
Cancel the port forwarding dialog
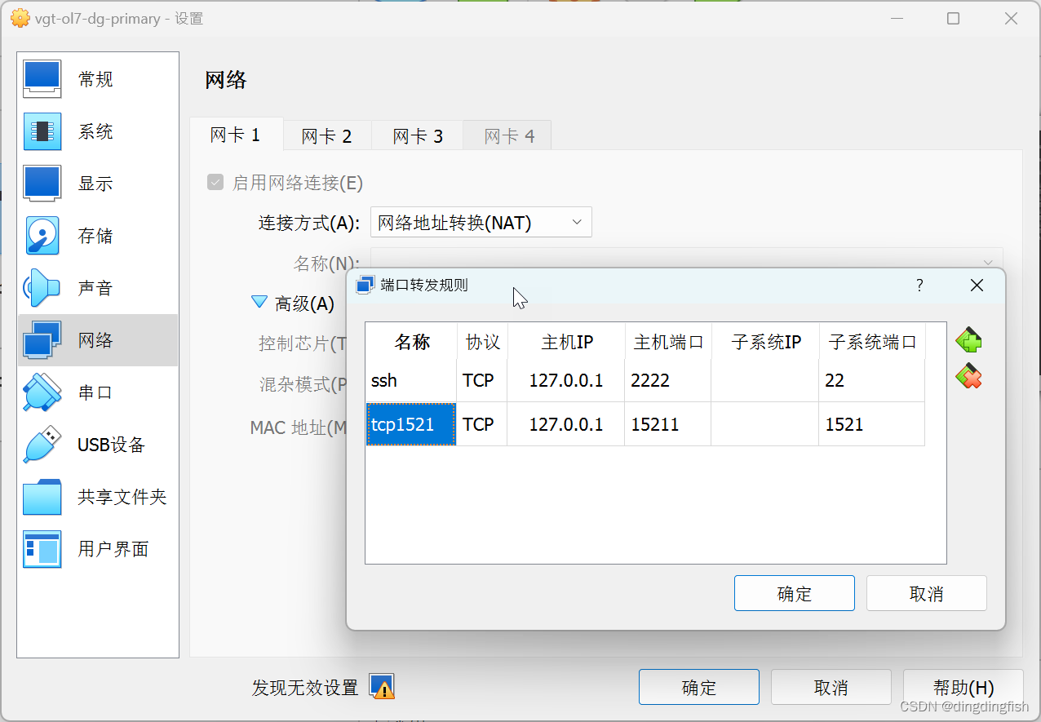(x=927, y=593)
